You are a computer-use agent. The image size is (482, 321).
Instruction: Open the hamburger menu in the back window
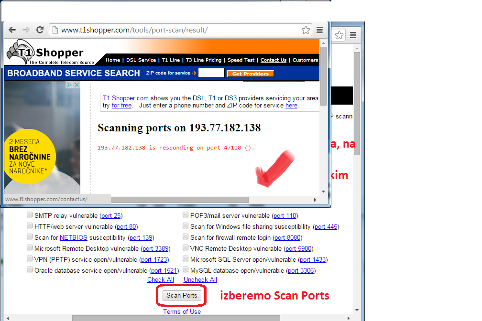[x=353, y=35]
